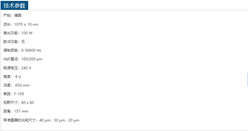Click the 带准直器的光斑尺寸 label
Screen dimensions: 248x131
(x=19, y=120)
